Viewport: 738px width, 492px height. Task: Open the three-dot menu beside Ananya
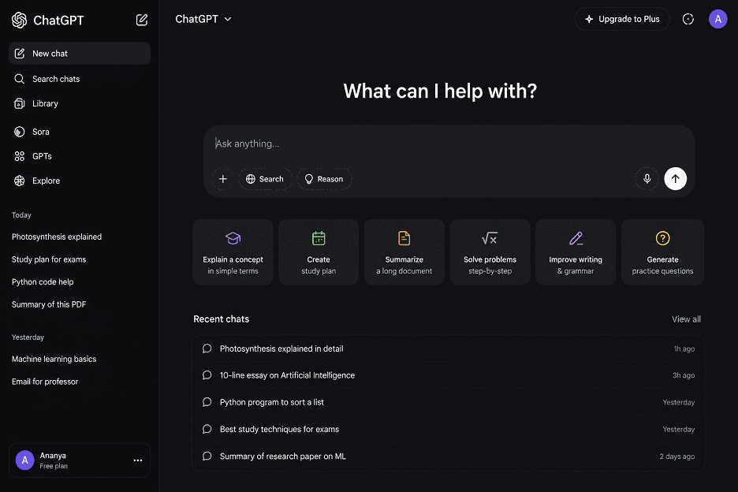click(x=137, y=460)
